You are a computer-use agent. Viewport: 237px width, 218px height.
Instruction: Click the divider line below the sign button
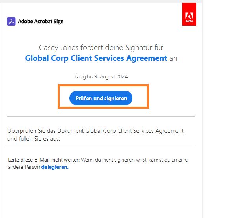coord(101,116)
